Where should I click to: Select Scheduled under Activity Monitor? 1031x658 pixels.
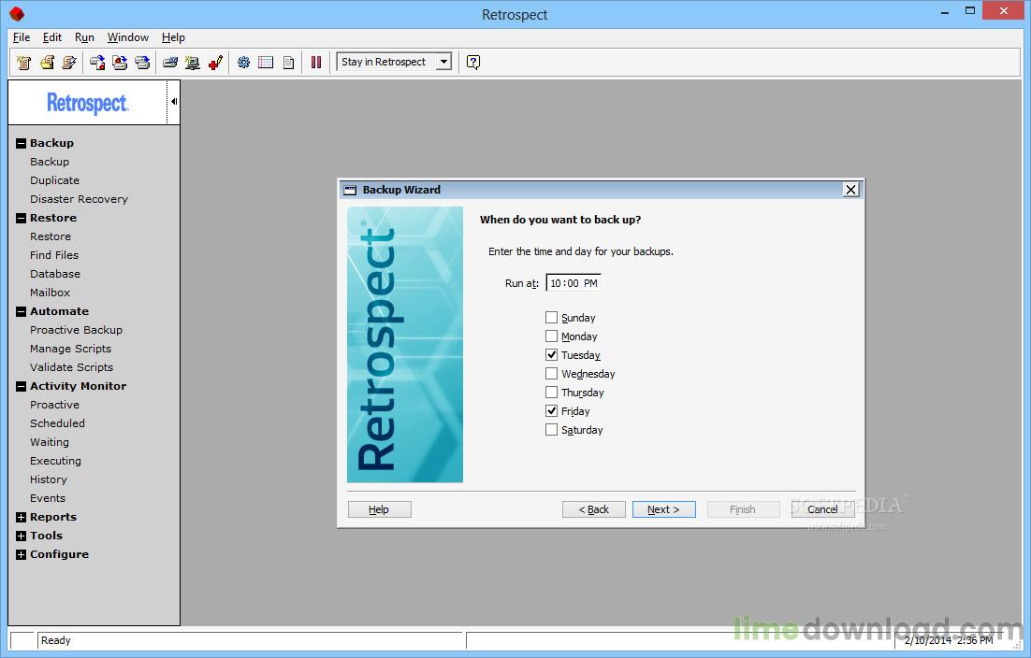[57, 423]
